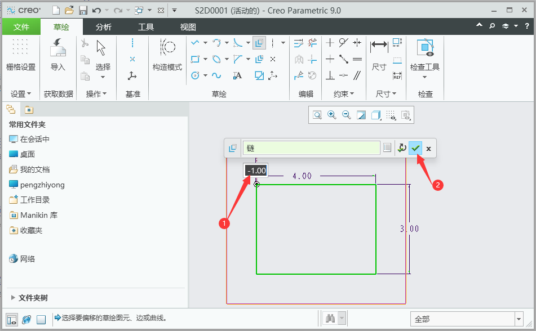Switch to the 视图 tab
Screen dimensions: 536x331
tap(188, 27)
